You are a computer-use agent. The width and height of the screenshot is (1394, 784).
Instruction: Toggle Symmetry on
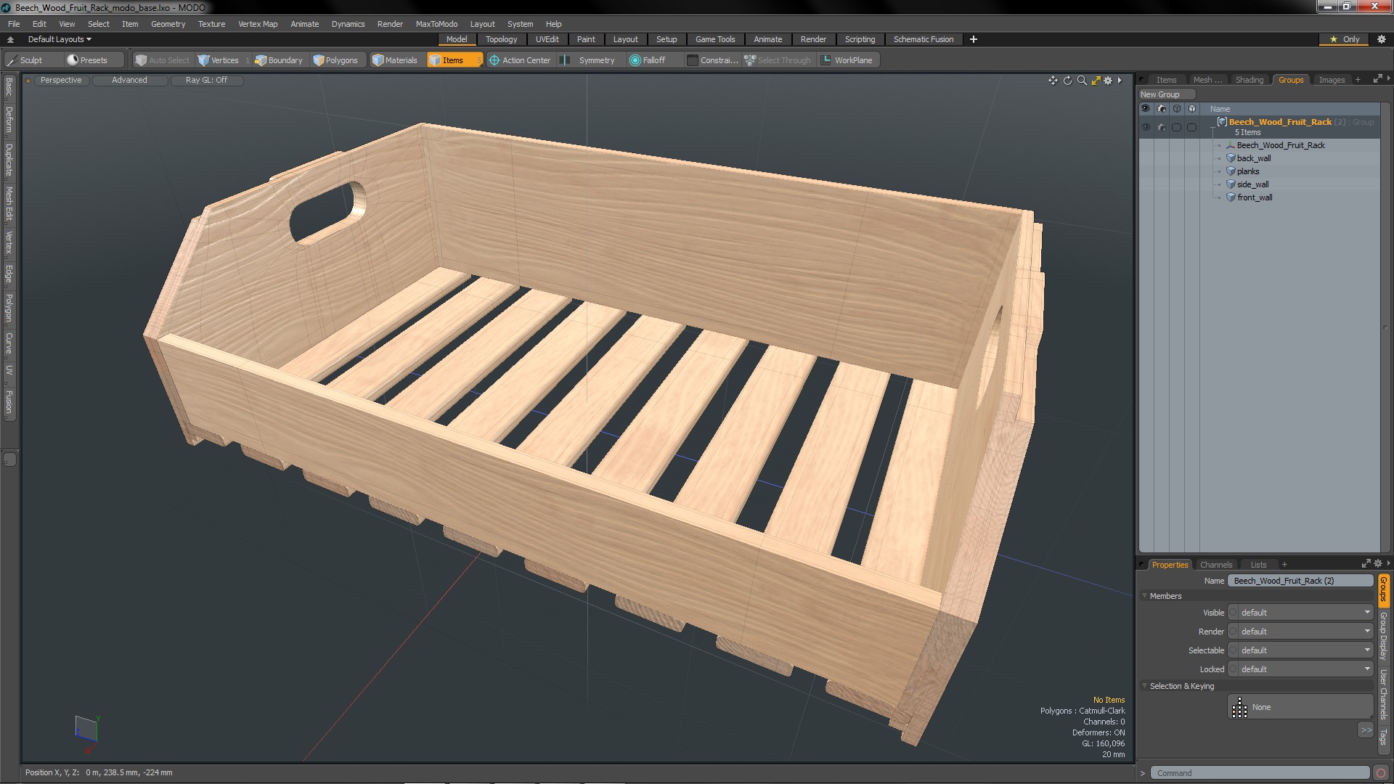590,60
